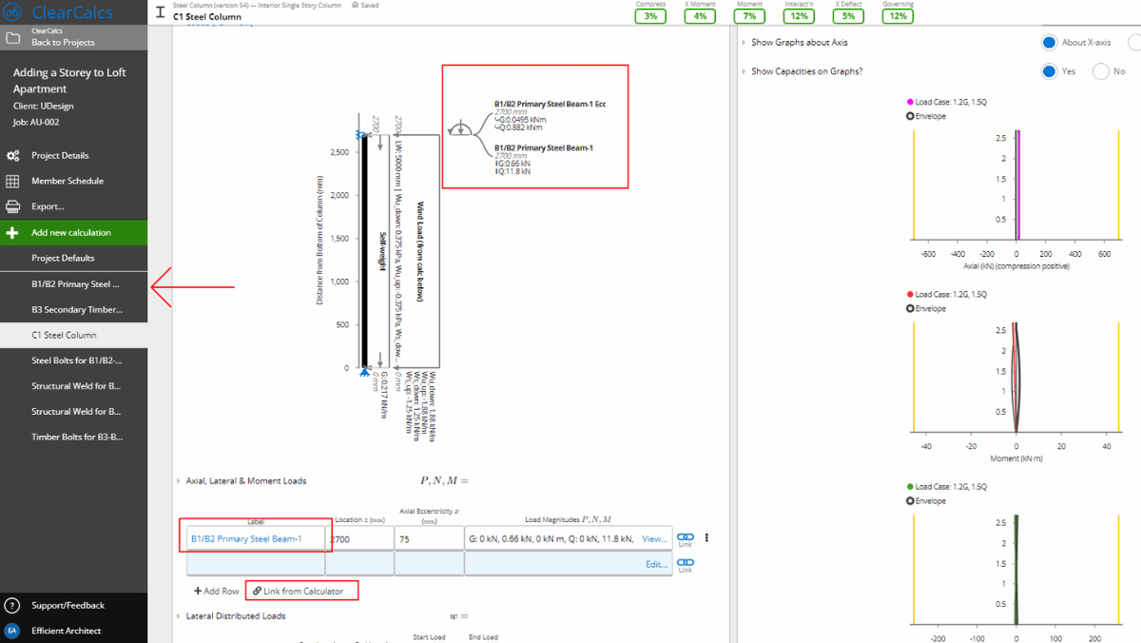Screen dimensions: 1141x643
Task: Click the Link icon on the B1/B2 load row
Action: 686,539
